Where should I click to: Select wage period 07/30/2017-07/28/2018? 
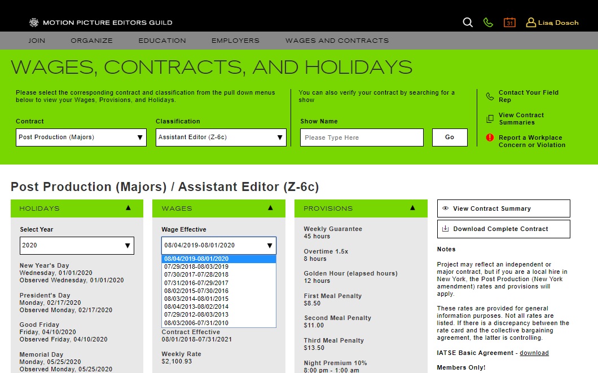(x=219, y=275)
